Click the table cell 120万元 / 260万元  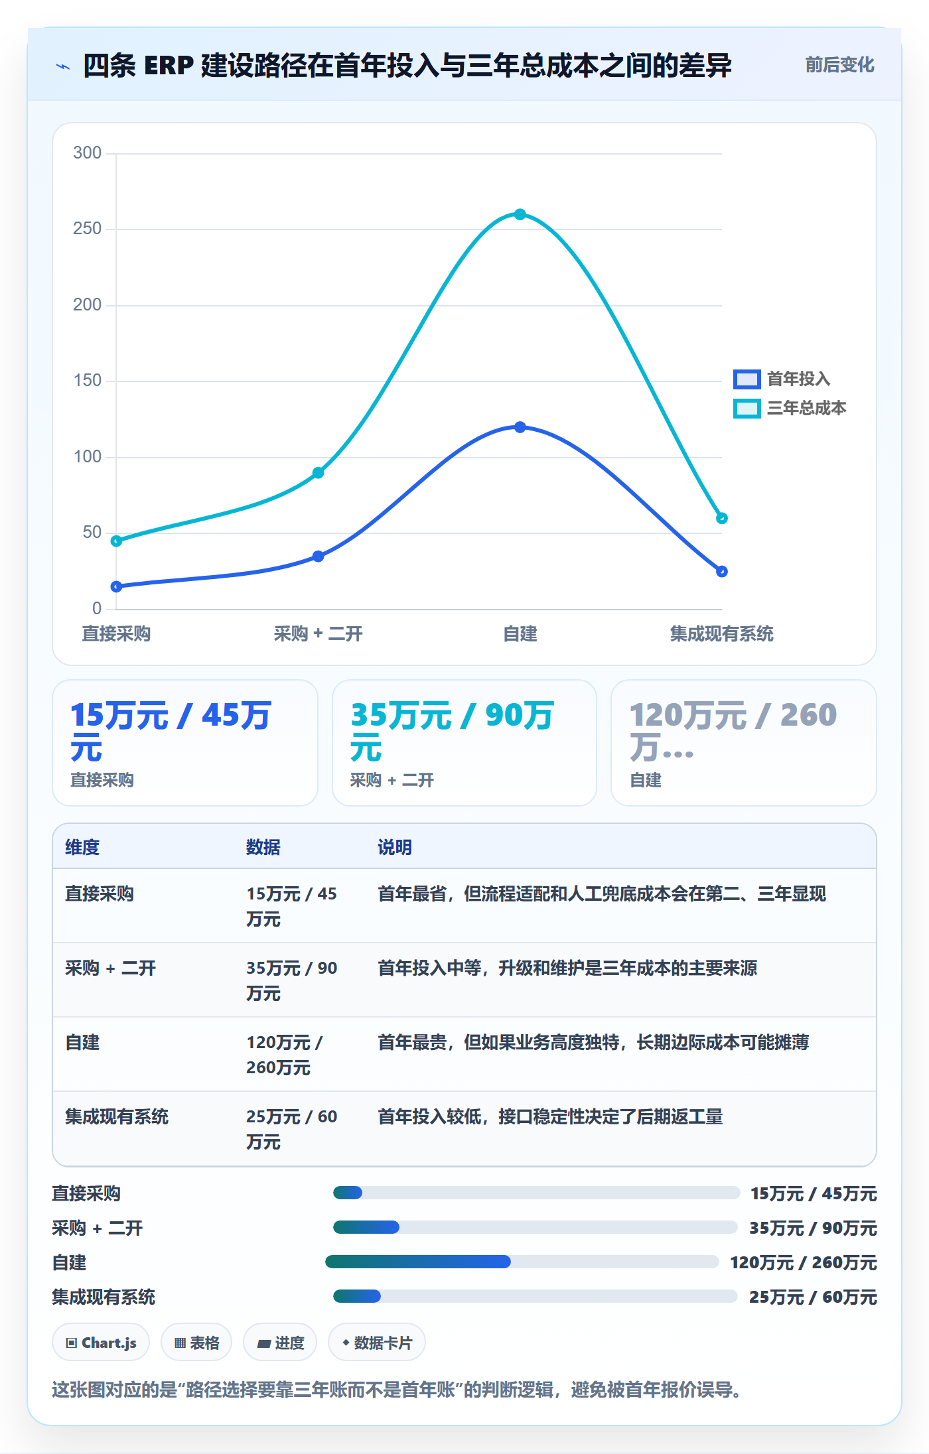click(x=285, y=1055)
